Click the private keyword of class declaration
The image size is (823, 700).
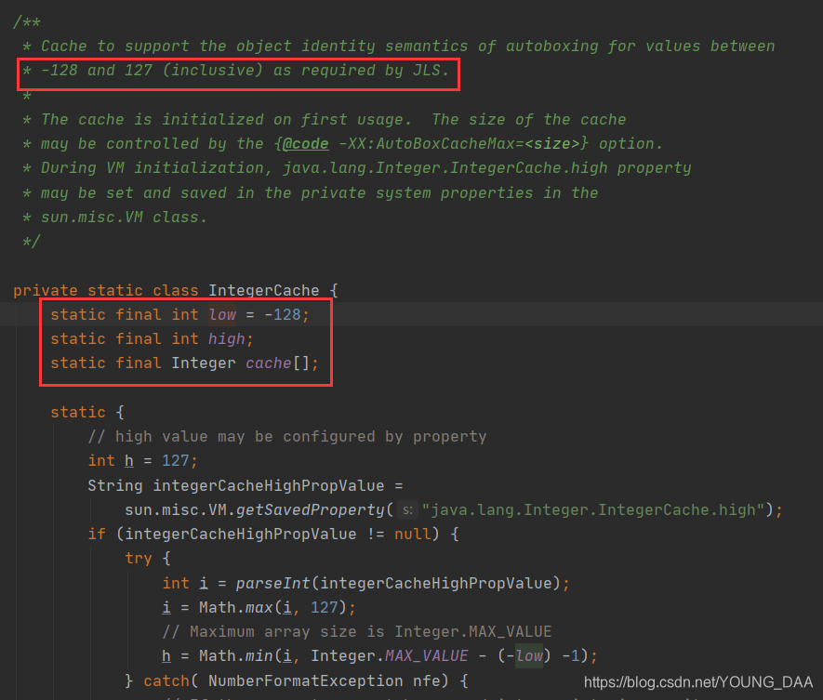pyautogui.click(x=46, y=290)
